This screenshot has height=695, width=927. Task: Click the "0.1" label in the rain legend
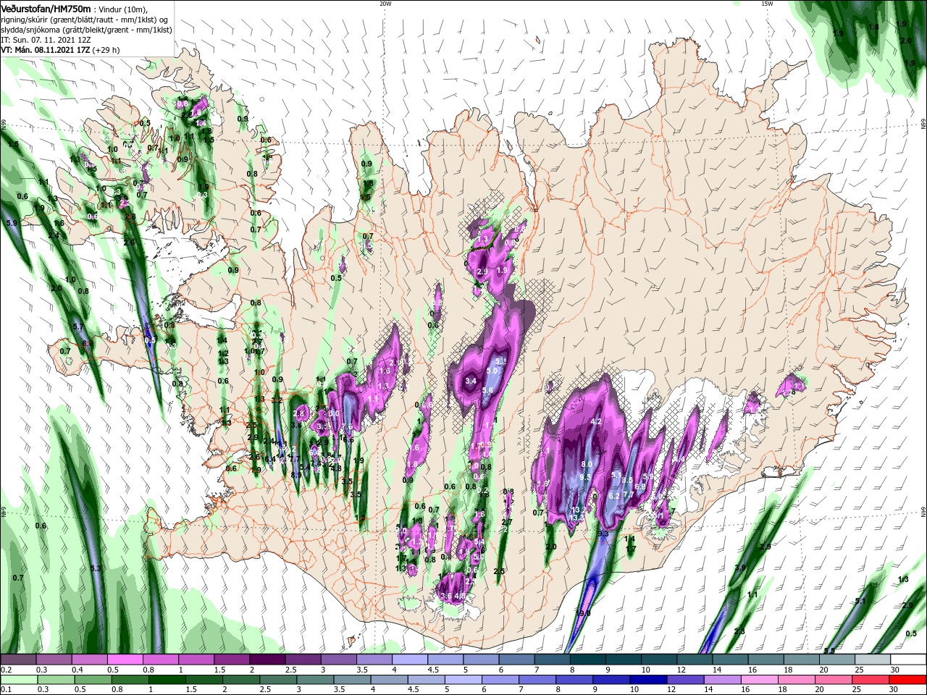click(x=6, y=690)
